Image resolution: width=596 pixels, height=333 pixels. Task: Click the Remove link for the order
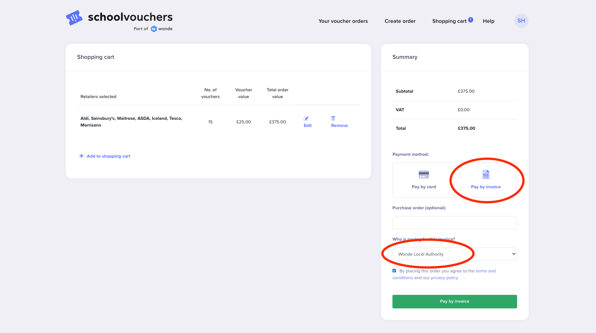click(339, 125)
